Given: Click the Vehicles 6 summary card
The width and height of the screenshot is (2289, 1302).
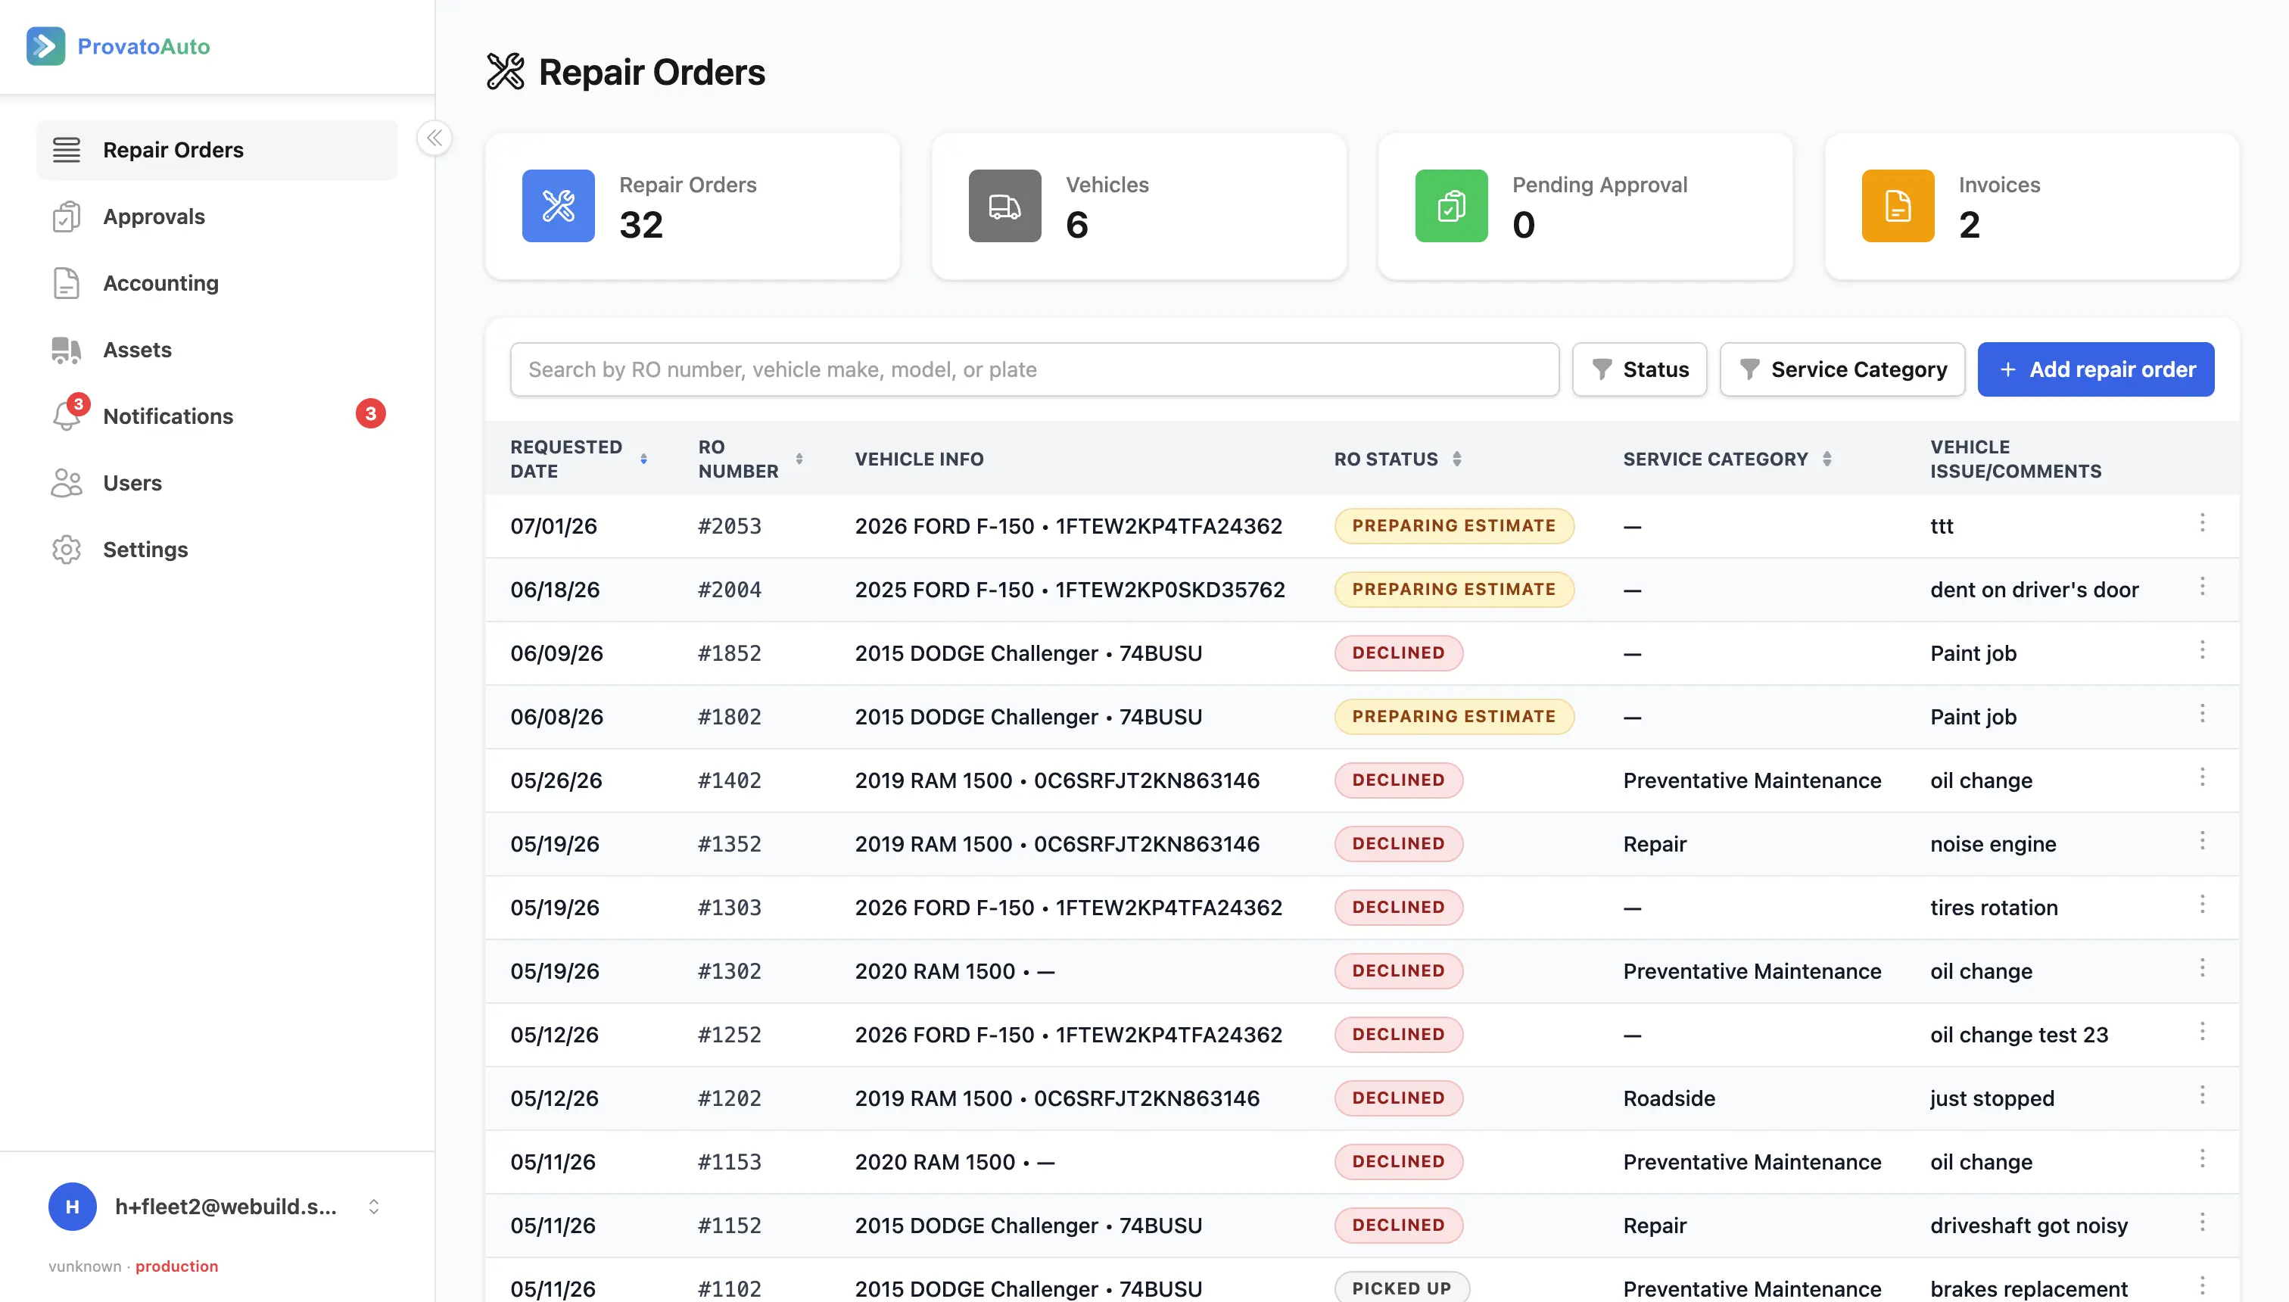Looking at the screenshot, I should click(1138, 207).
